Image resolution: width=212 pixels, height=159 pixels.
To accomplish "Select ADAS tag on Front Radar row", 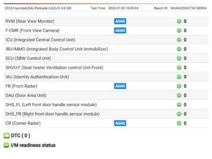I will click(x=120, y=86).
